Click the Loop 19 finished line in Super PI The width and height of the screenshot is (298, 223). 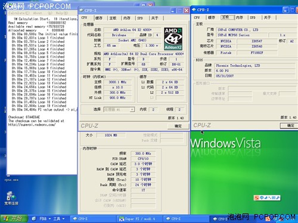coord(39,106)
